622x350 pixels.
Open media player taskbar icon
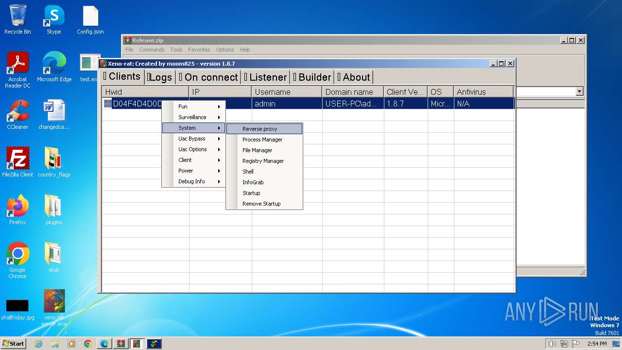coord(71,344)
